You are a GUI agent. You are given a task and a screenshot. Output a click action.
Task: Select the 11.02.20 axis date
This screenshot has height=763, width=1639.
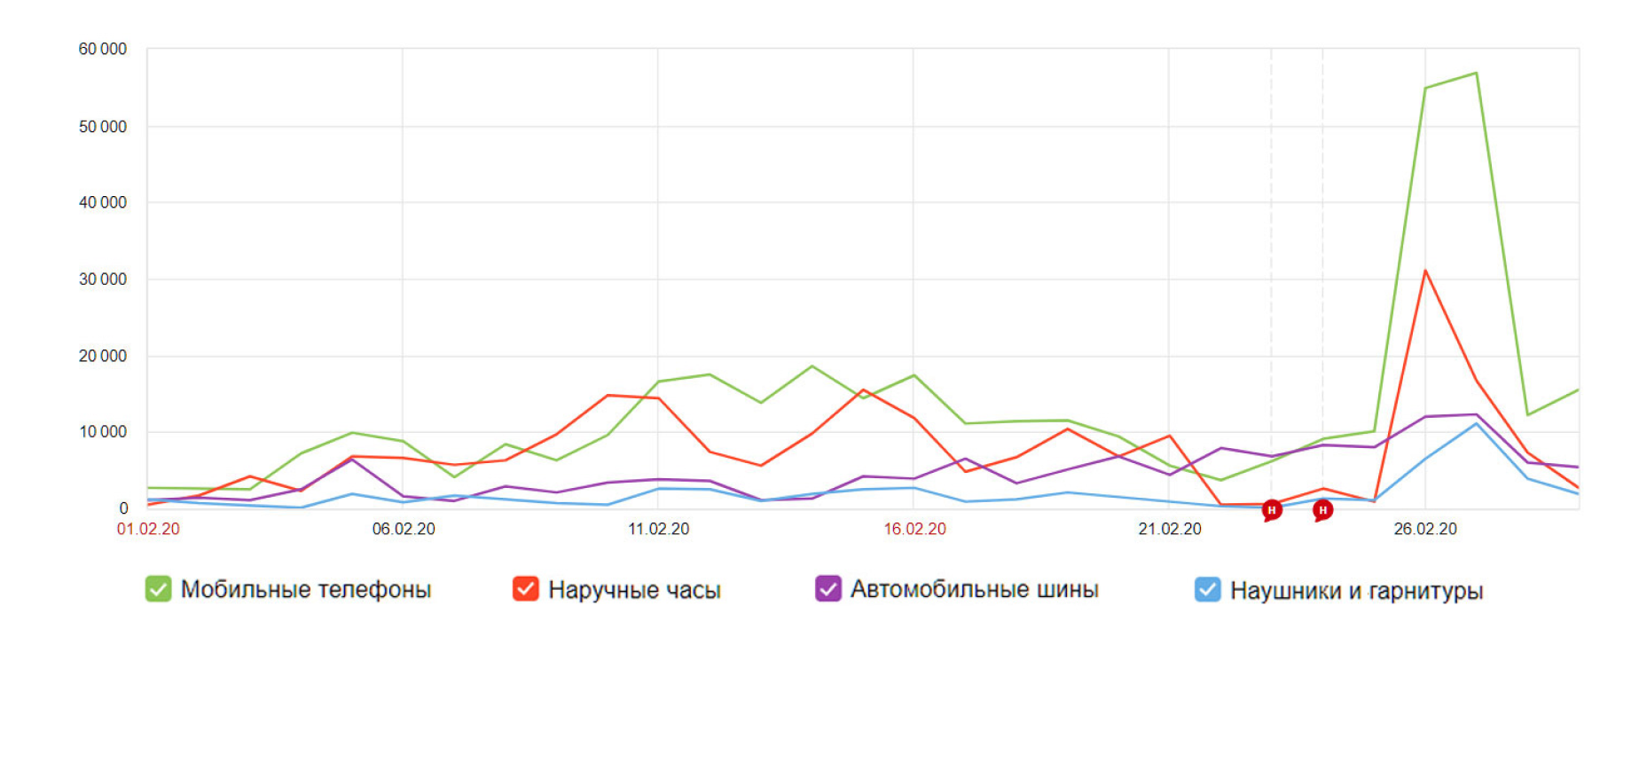658,529
